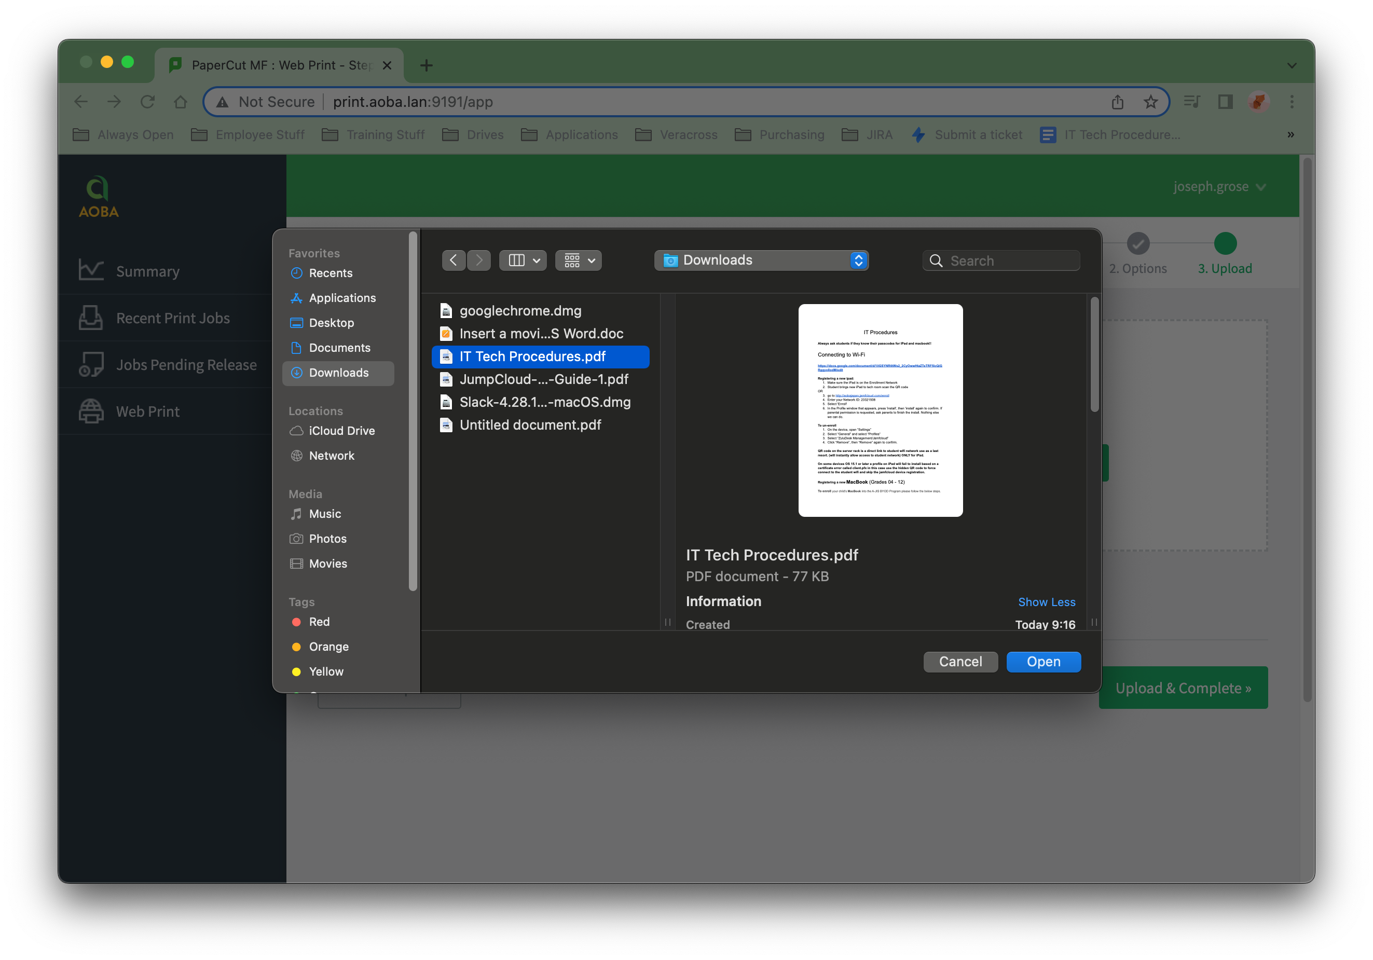Open the grid grouping options dropdown
Viewport: 1373px width, 960px height.
(x=578, y=260)
